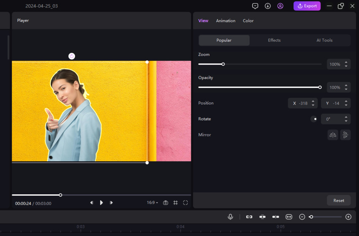Click the Opacity slider track
The height and width of the screenshot is (236, 359).
[259, 87]
